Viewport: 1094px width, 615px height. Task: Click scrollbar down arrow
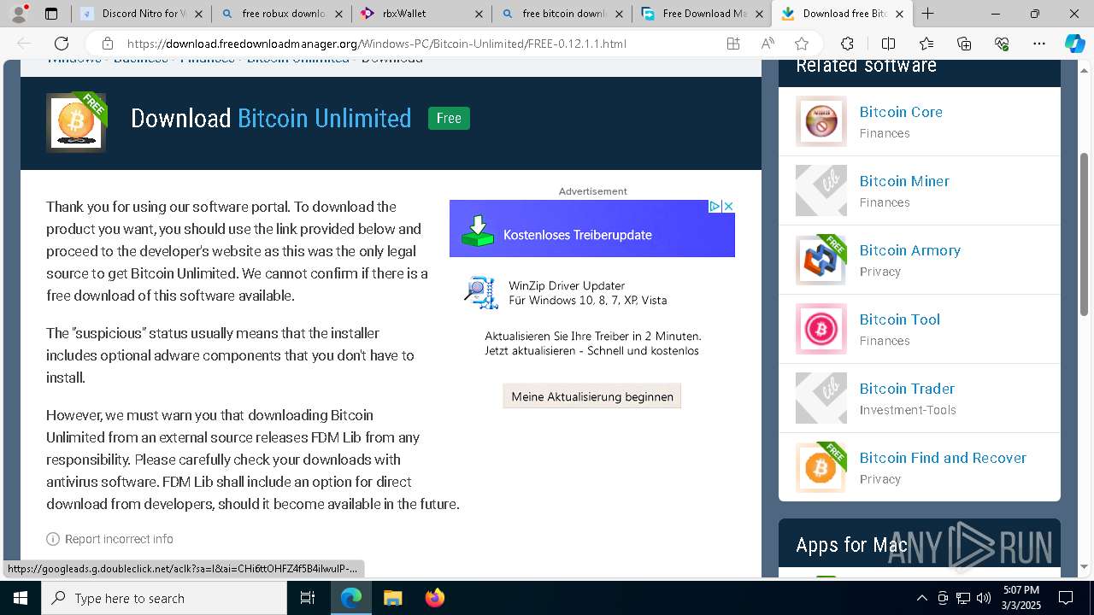pos(1085,566)
